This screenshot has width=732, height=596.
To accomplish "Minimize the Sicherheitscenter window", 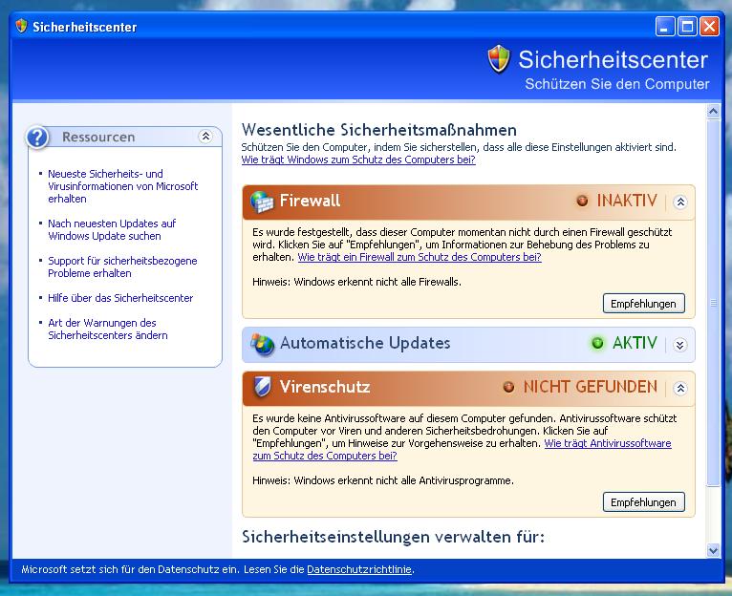I will [665, 27].
